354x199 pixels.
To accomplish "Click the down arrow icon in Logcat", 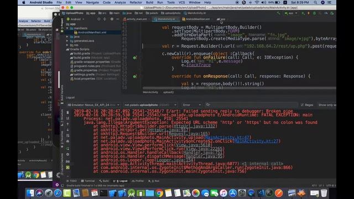I will [67, 130].
